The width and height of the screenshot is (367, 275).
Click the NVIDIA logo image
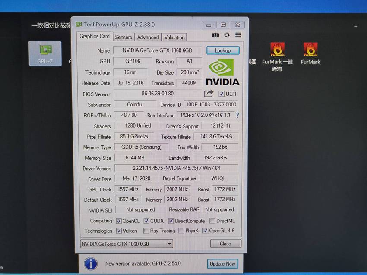point(222,72)
